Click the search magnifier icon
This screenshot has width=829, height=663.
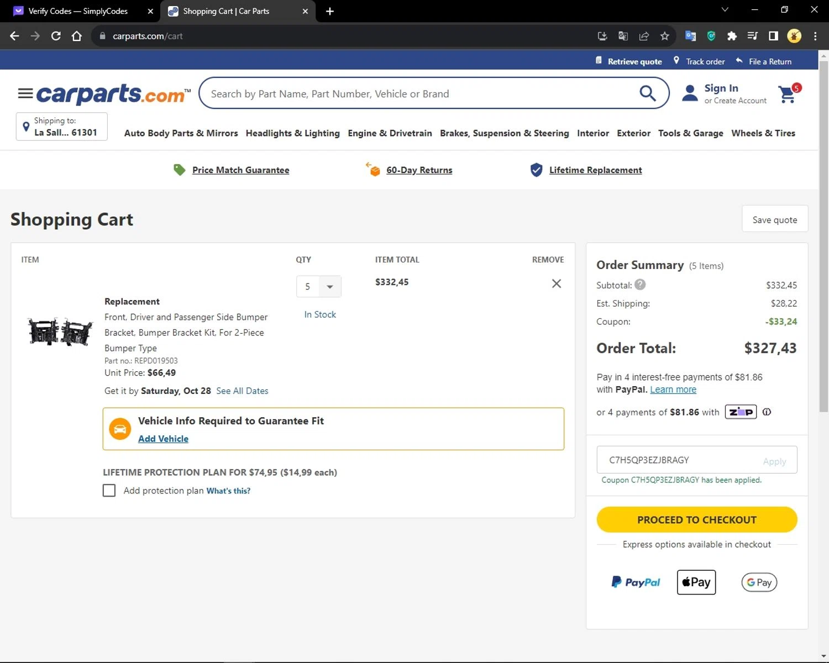tap(648, 93)
